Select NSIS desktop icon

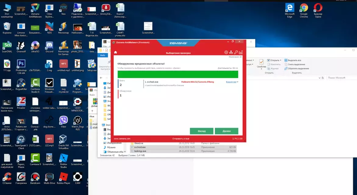point(49,28)
